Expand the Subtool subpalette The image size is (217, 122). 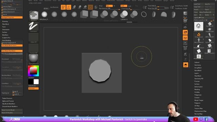(x=197, y=62)
